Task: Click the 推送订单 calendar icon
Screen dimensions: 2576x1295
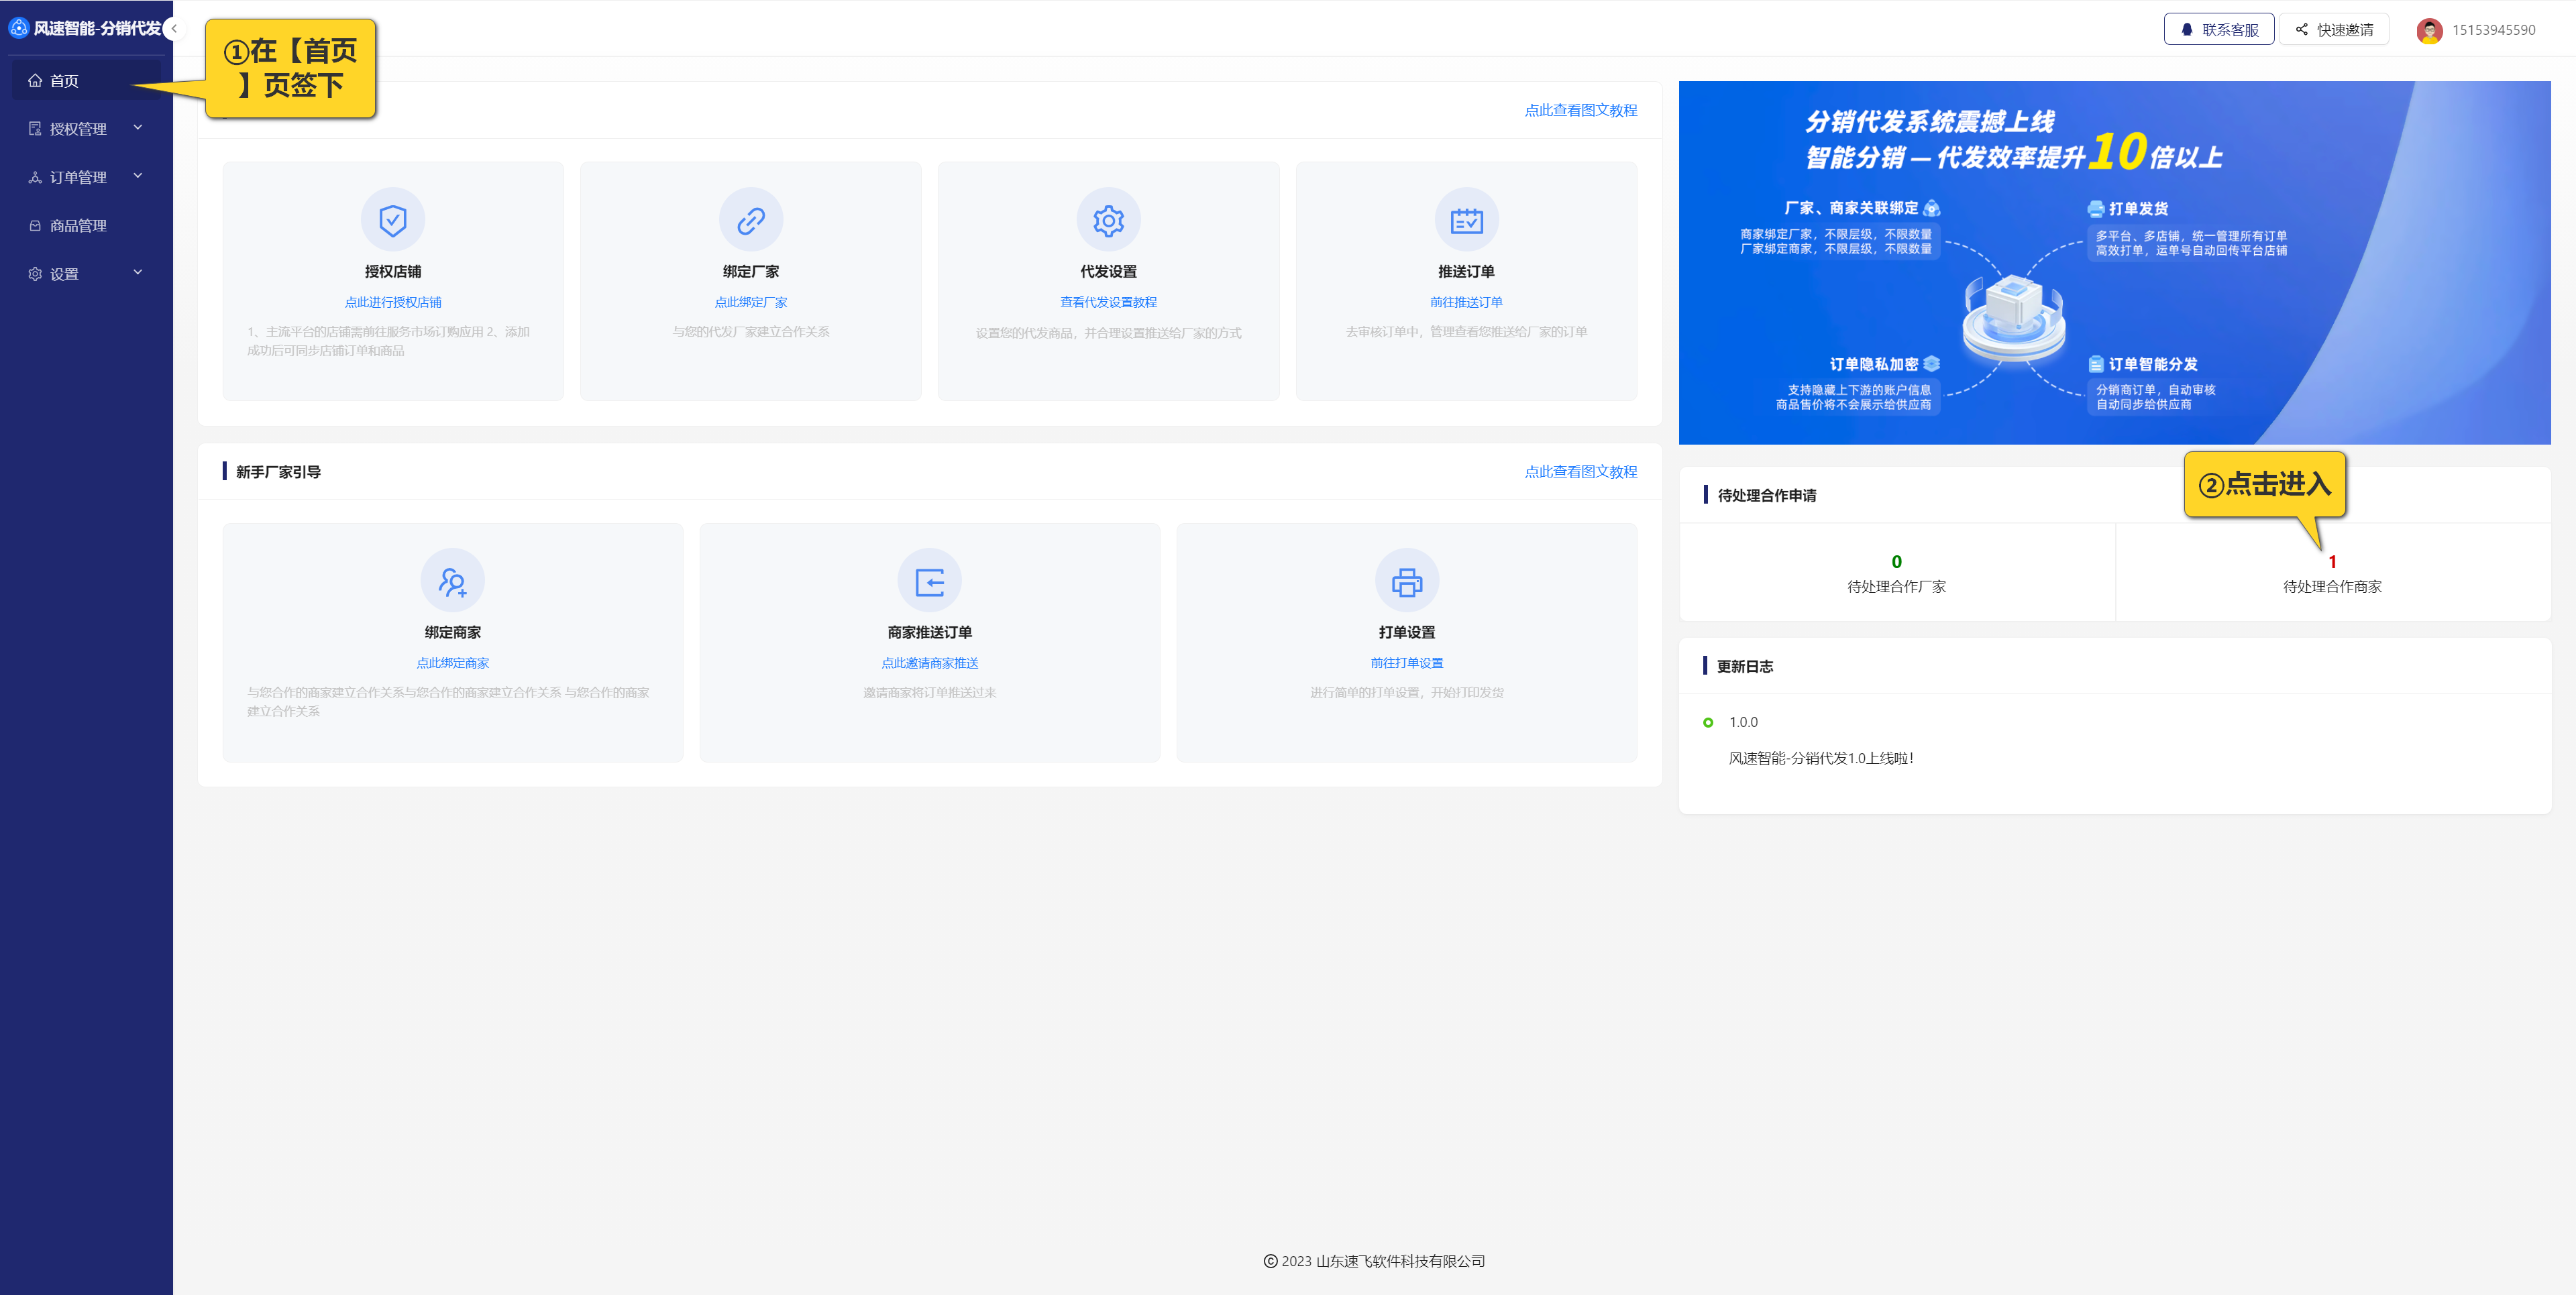Action: pos(1466,220)
